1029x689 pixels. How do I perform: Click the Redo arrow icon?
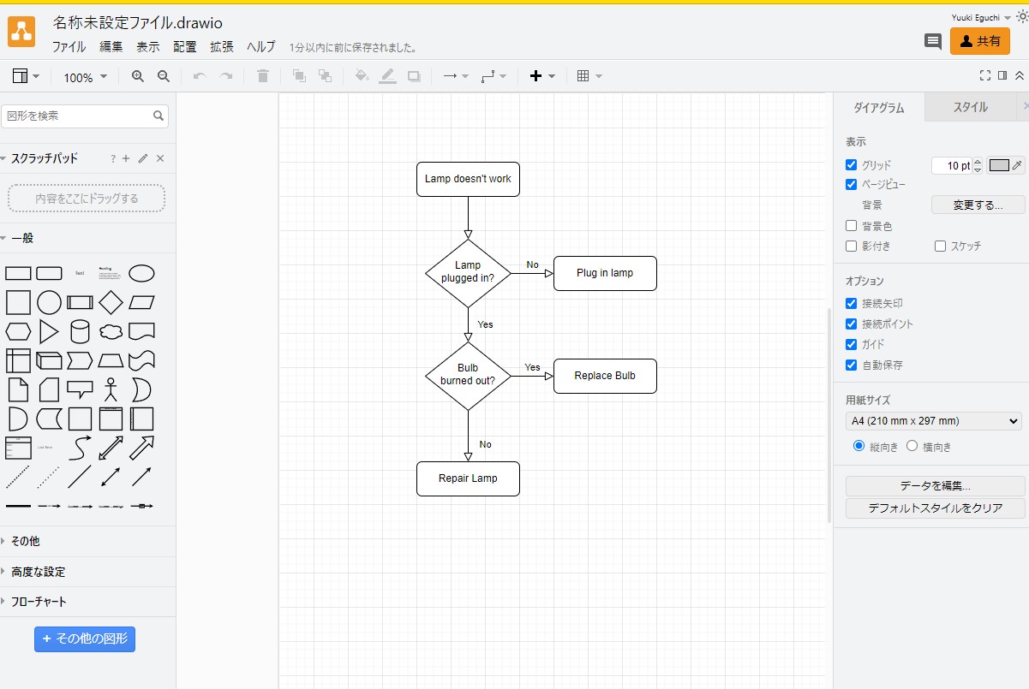coord(225,76)
